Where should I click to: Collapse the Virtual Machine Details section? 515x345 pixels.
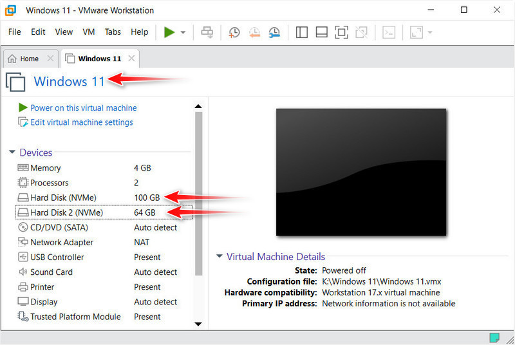[220, 256]
